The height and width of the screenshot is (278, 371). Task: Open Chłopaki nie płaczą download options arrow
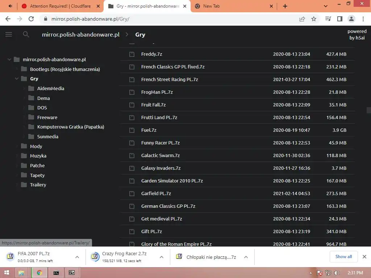pyautogui.click(x=246, y=257)
